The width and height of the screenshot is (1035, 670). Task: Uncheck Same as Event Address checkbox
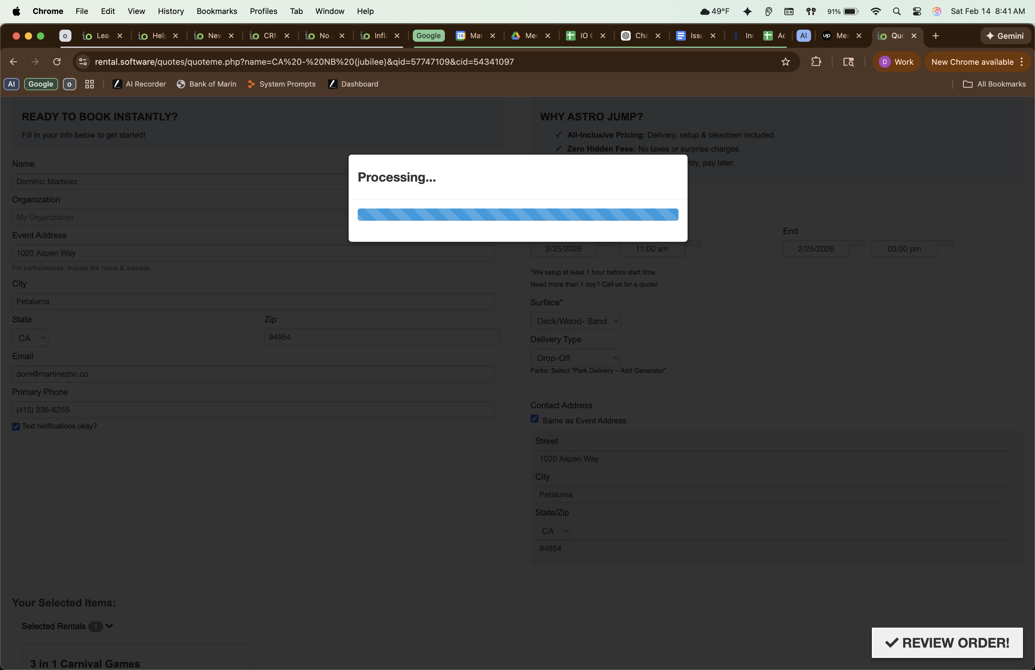[534, 419]
